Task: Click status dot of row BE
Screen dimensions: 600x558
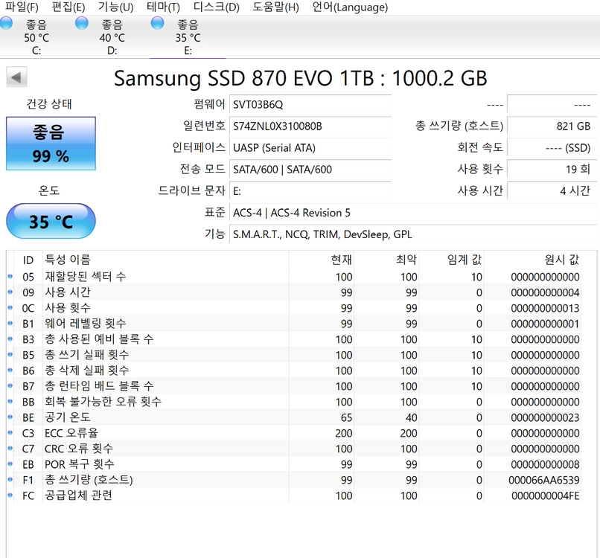Action: (10, 417)
